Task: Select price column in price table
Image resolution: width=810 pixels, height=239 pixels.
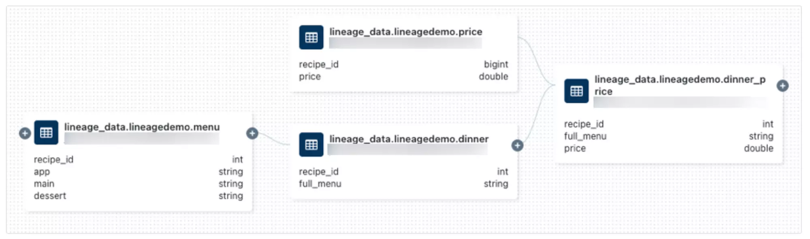Action: (403, 76)
